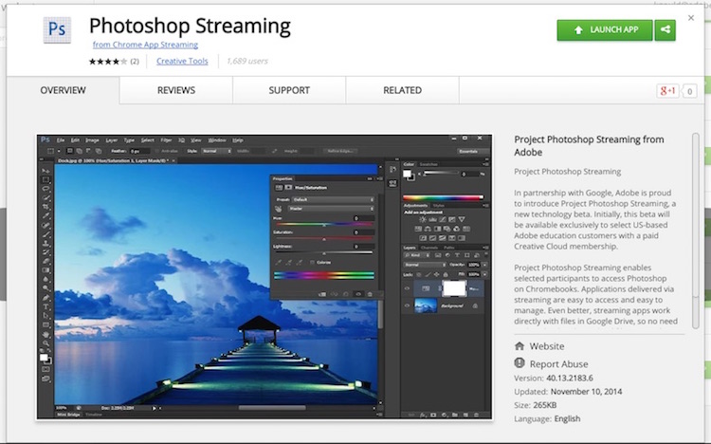The height and width of the screenshot is (444, 711).
Task: Toggle the Anti-alias checkbox
Action: (156, 151)
